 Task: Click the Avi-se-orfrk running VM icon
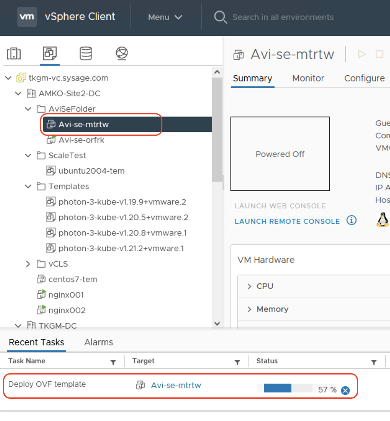click(51, 140)
